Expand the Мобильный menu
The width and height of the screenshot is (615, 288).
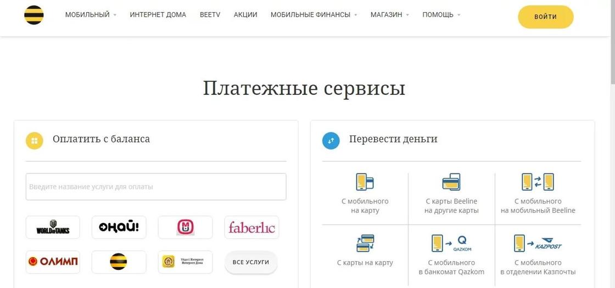pos(91,15)
